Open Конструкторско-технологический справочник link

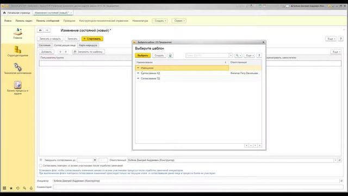[x=104, y=21]
